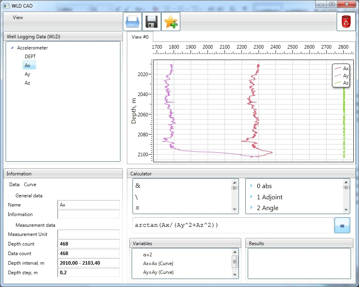Click the Well Logging Data (WLD) panel header

[x=63, y=36]
